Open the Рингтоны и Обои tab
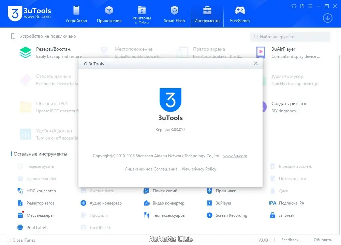Image resolution: width=341 pixels, height=245 pixels. (x=142, y=14)
